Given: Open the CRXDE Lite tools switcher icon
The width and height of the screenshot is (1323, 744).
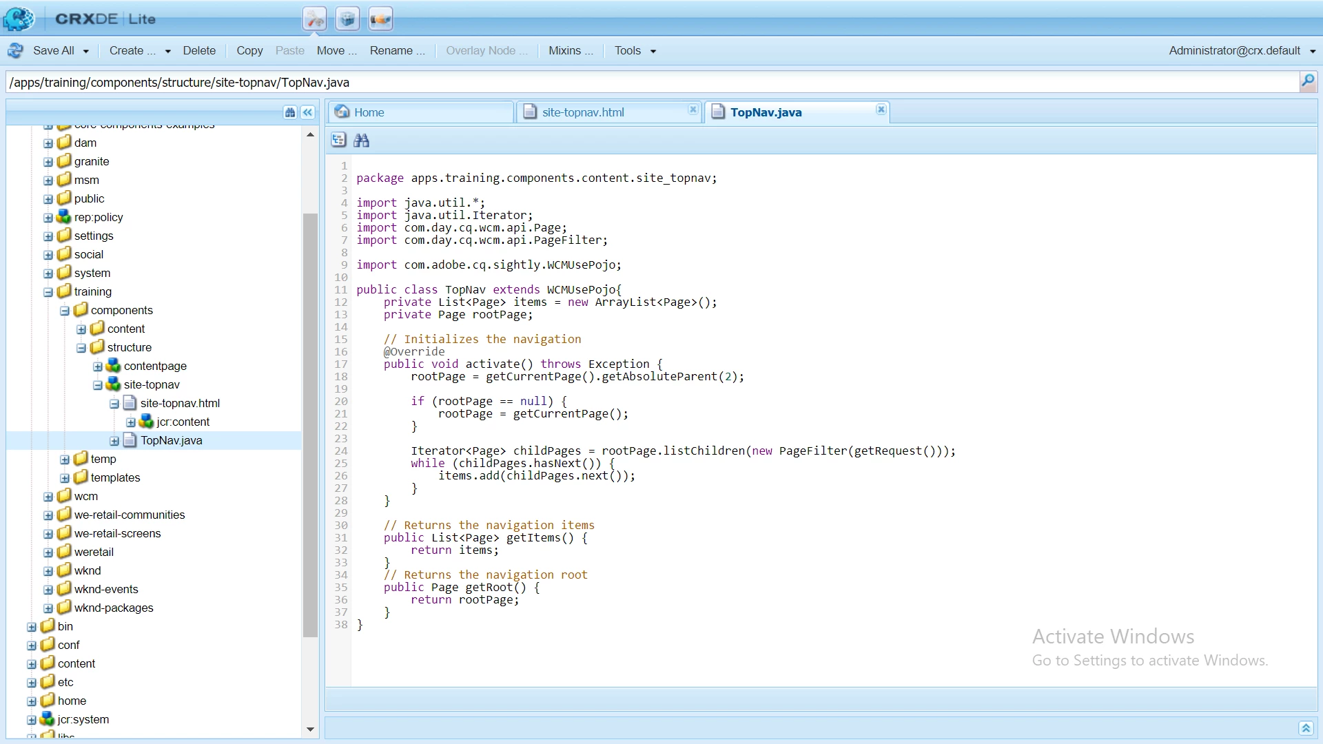Looking at the screenshot, I should click(x=315, y=19).
